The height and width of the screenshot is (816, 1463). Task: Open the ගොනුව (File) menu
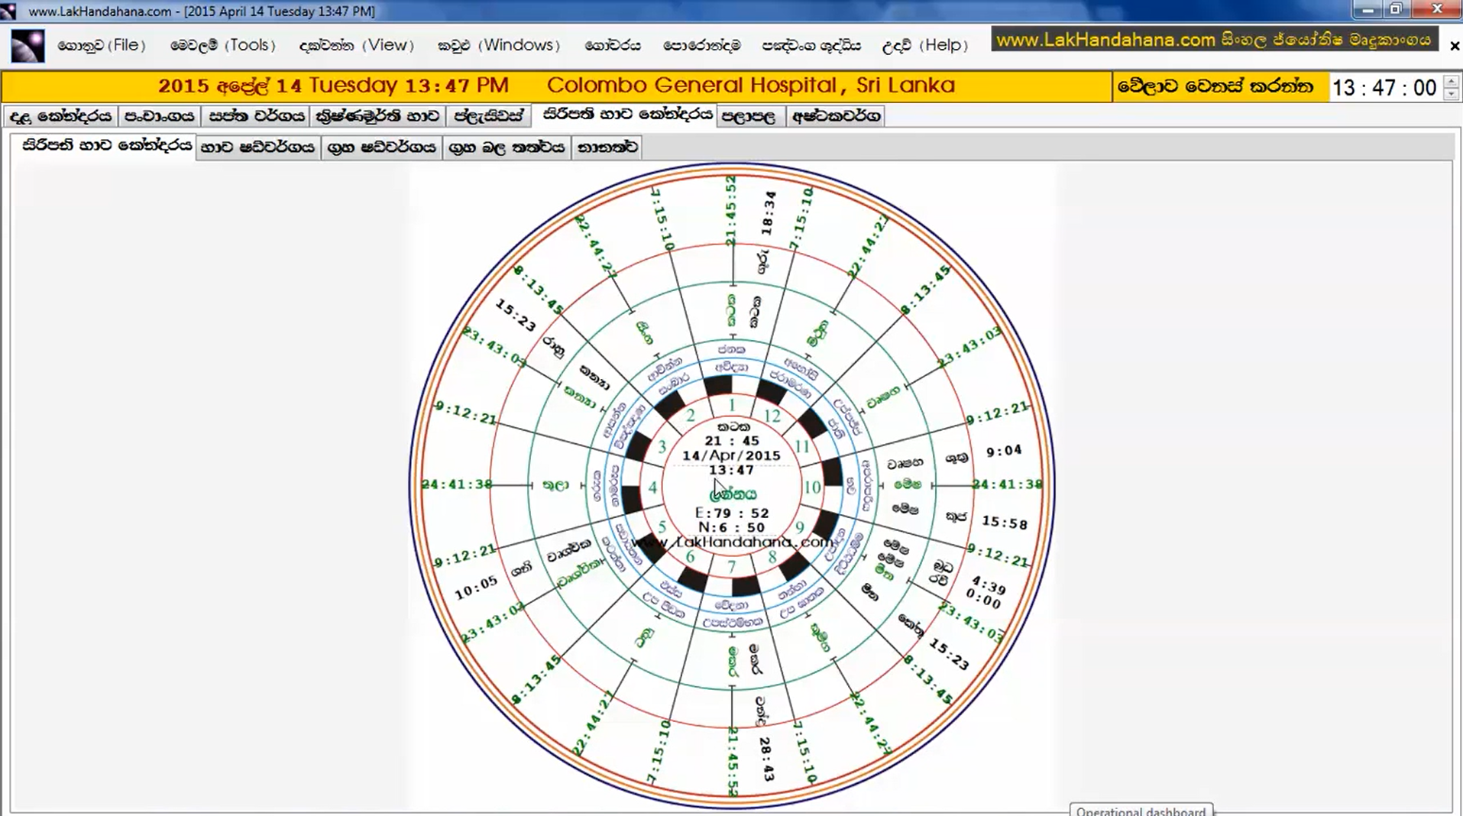(101, 45)
